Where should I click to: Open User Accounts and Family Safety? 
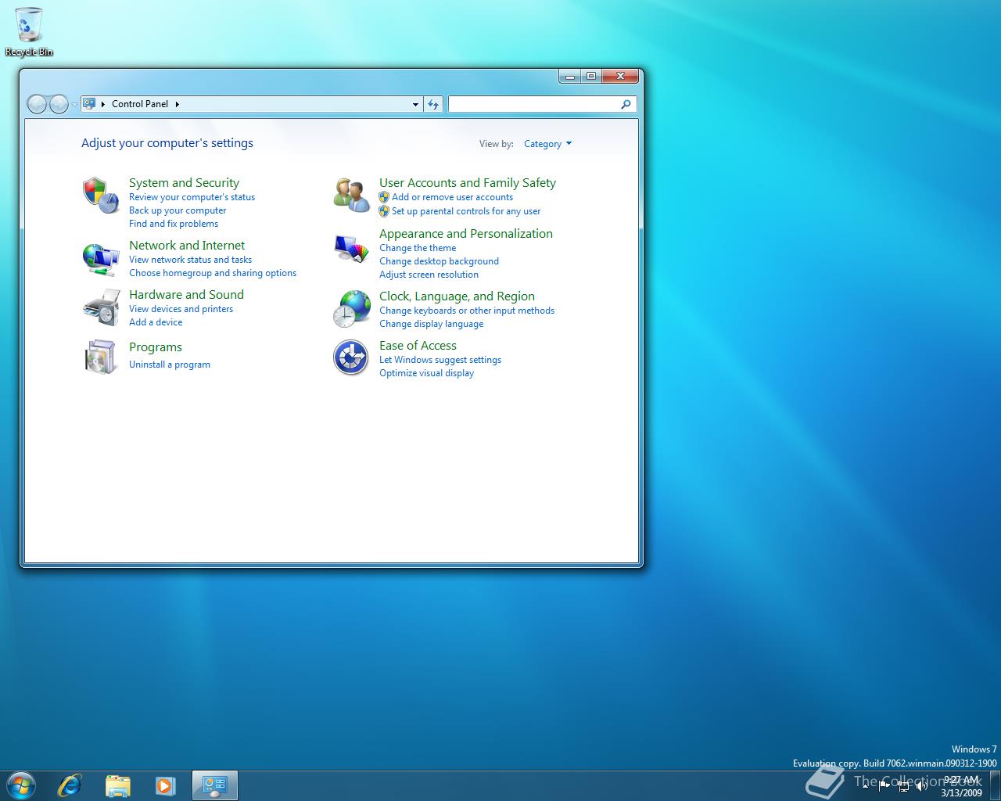pyautogui.click(x=468, y=182)
